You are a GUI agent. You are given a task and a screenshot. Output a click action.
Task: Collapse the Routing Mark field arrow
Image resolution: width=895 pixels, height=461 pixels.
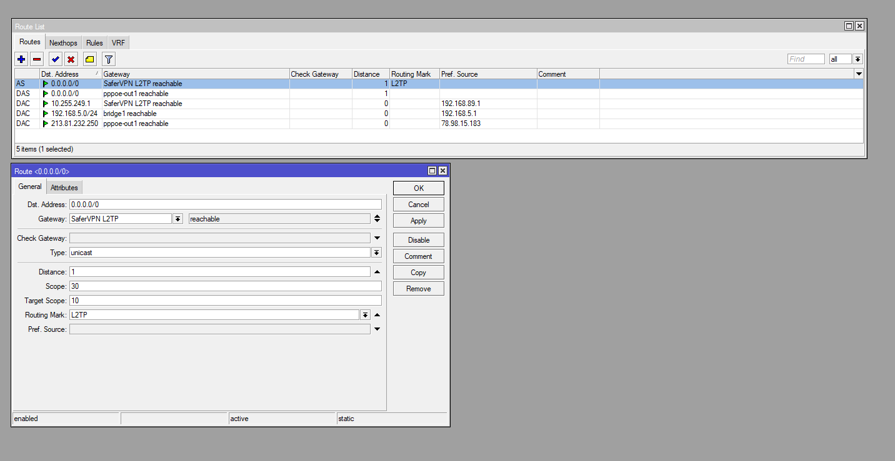(x=377, y=315)
